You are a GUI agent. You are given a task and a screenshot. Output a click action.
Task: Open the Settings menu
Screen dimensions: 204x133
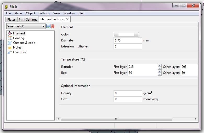[x=44, y=13]
